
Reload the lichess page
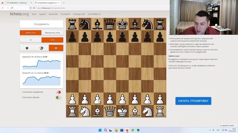12,8
